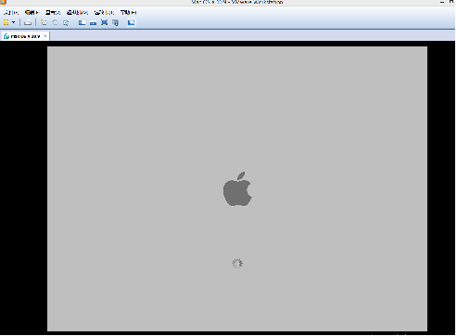Enter full screen mode icon

coord(105,22)
